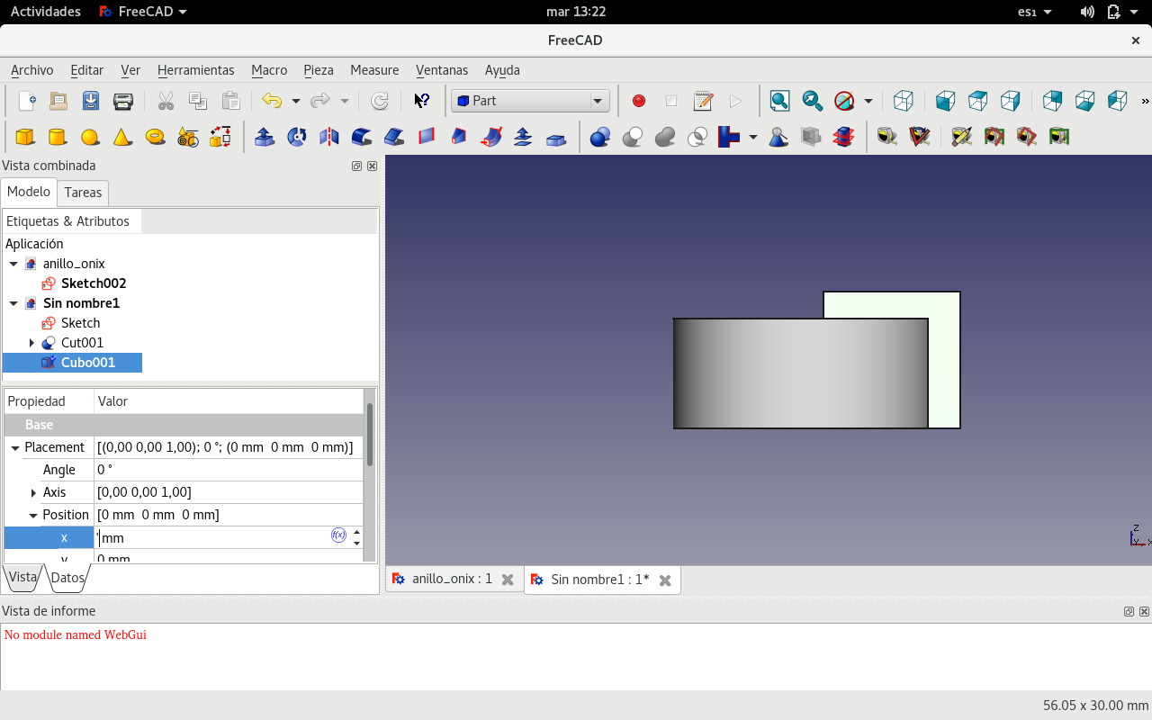Image resolution: width=1152 pixels, height=720 pixels.
Task: Apply the boolean Cut tool
Action: tap(633, 137)
